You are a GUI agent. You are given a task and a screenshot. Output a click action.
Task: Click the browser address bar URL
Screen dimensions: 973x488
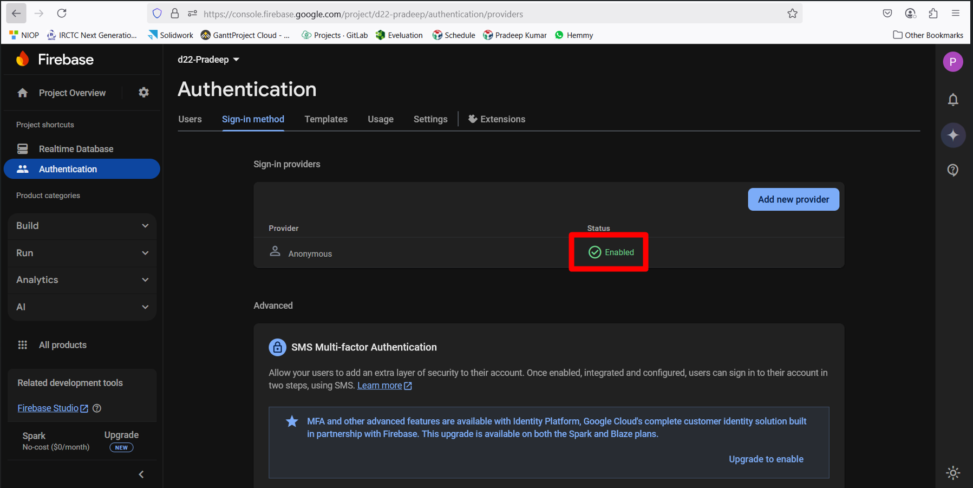363,14
